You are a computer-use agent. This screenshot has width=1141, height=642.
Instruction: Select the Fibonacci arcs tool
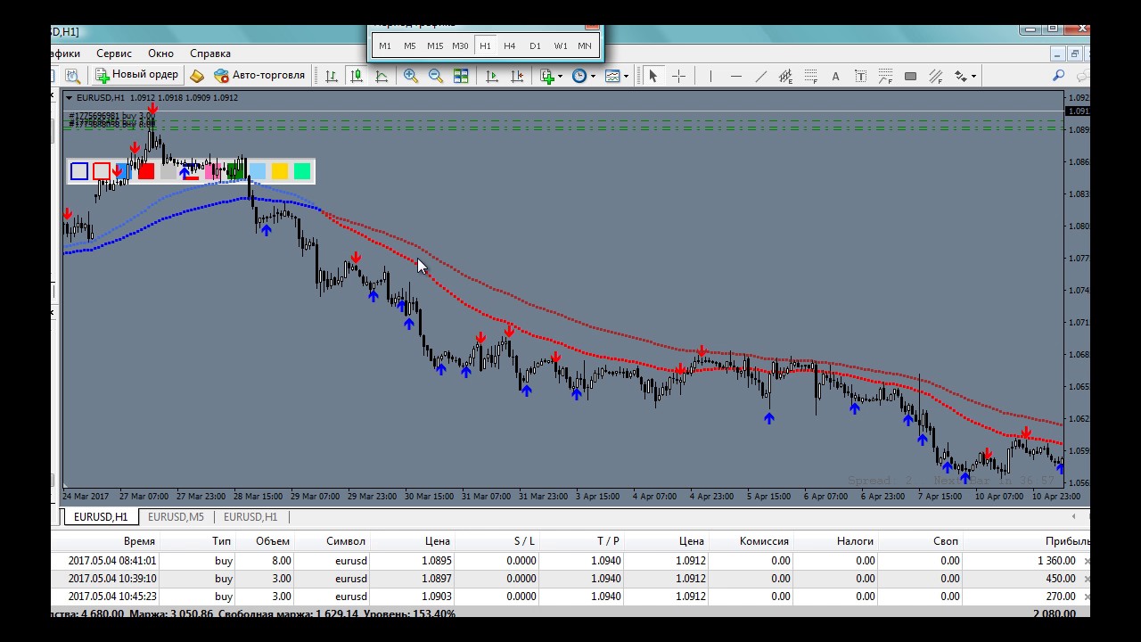(x=885, y=76)
